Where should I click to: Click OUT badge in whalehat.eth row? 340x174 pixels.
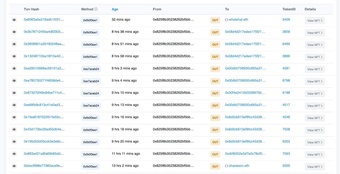click(x=215, y=20)
